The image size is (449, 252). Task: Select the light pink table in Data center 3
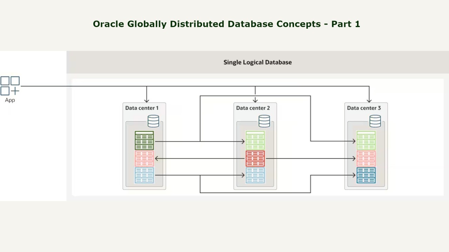[366, 159]
